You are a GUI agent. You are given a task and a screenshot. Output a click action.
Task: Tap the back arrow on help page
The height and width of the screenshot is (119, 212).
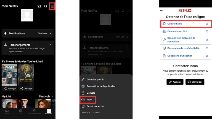coord(161,11)
